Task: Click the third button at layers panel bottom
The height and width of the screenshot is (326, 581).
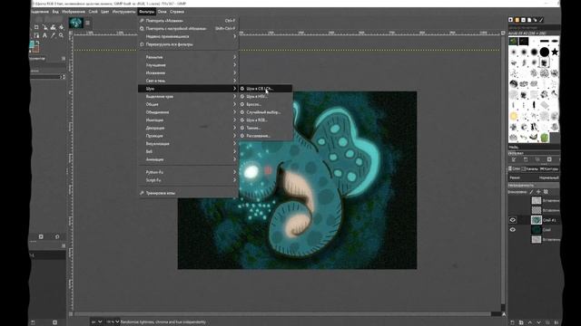Action: coord(530,322)
